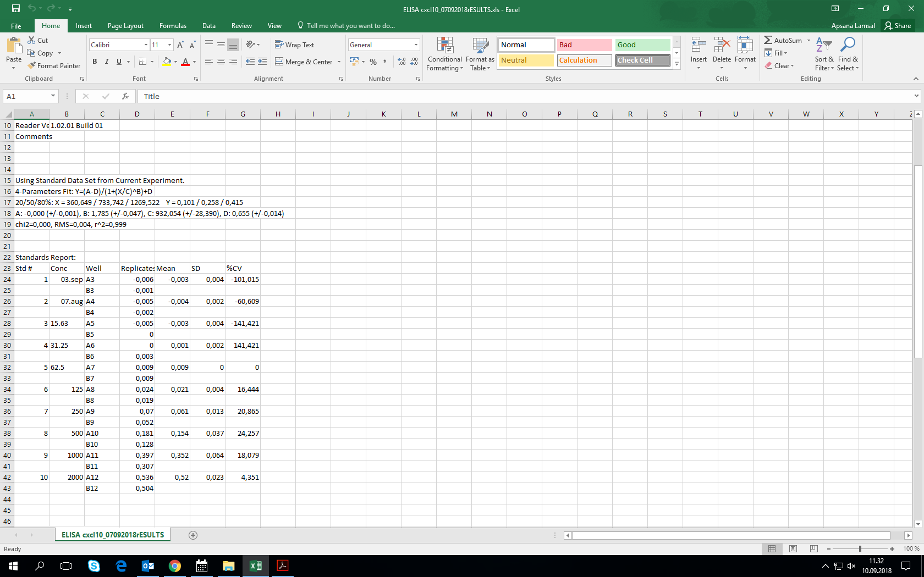This screenshot has height=577, width=924.
Task: Click the Increase Decimal icon
Action: (402, 62)
